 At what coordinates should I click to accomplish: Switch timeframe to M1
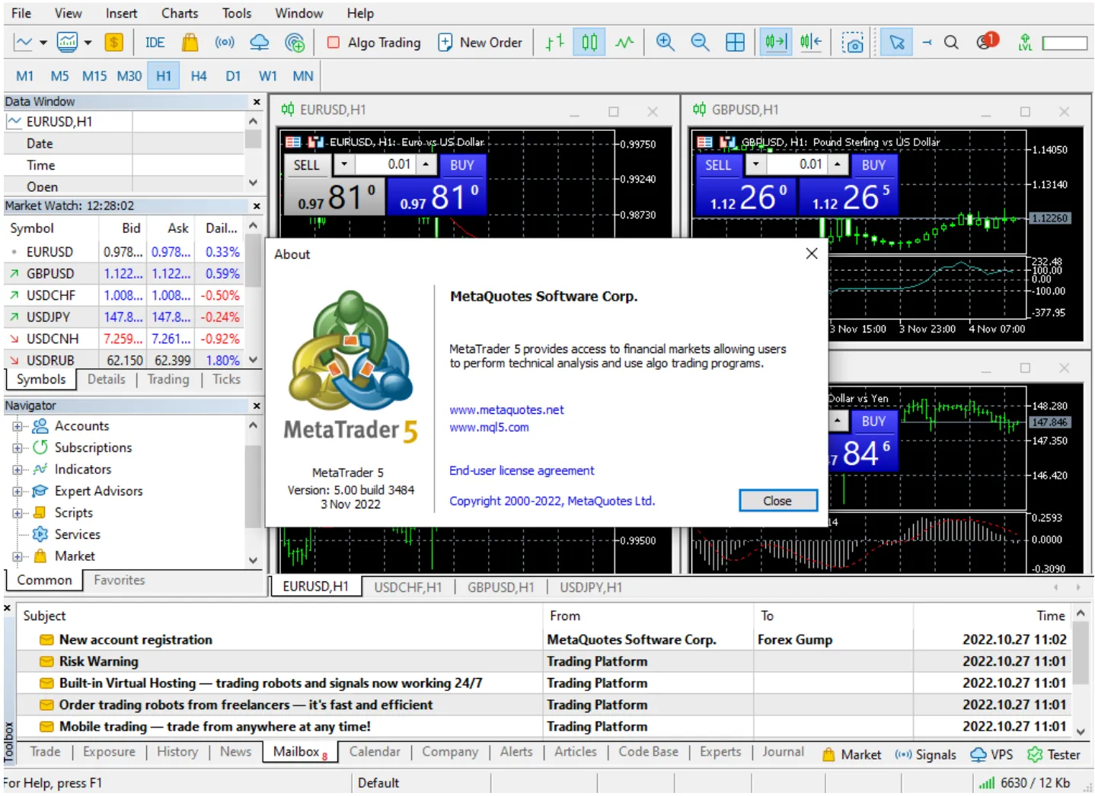tap(24, 76)
